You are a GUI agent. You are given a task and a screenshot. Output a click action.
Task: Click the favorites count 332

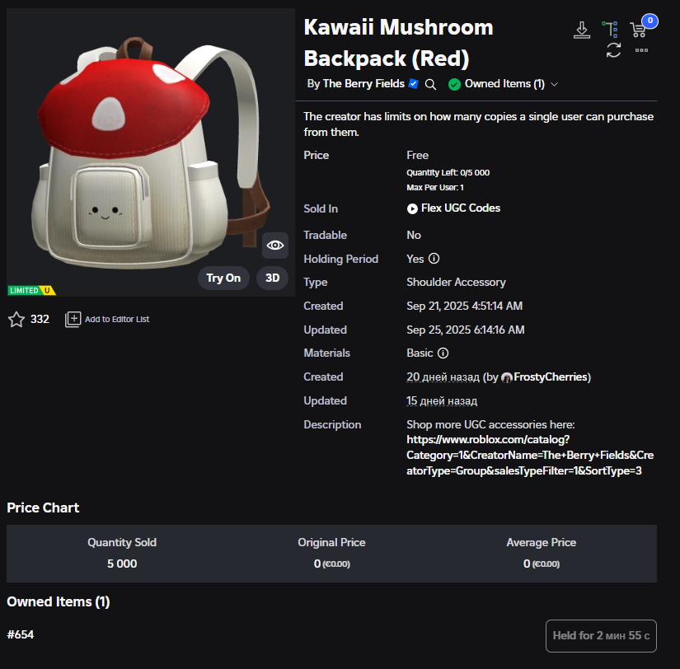click(40, 319)
